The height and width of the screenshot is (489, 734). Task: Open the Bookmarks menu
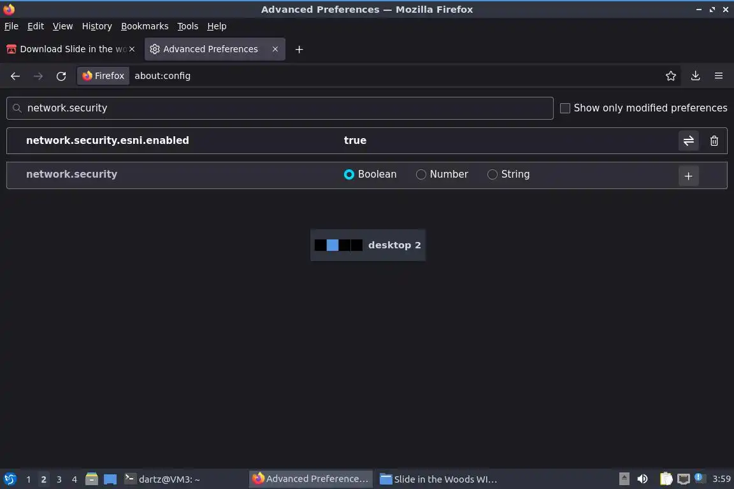click(x=145, y=26)
